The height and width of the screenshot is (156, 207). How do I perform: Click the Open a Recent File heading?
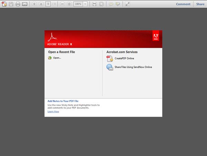[x=61, y=52]
